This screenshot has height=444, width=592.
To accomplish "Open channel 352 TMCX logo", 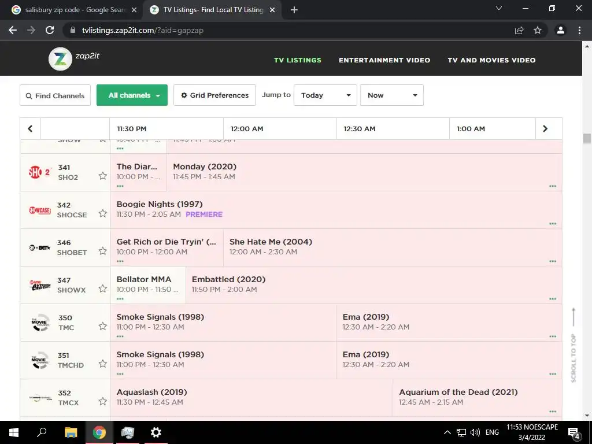I will [x=40, y=398].
